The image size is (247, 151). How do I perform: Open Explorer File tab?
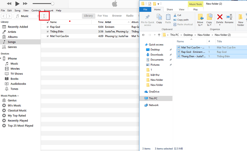145,10
